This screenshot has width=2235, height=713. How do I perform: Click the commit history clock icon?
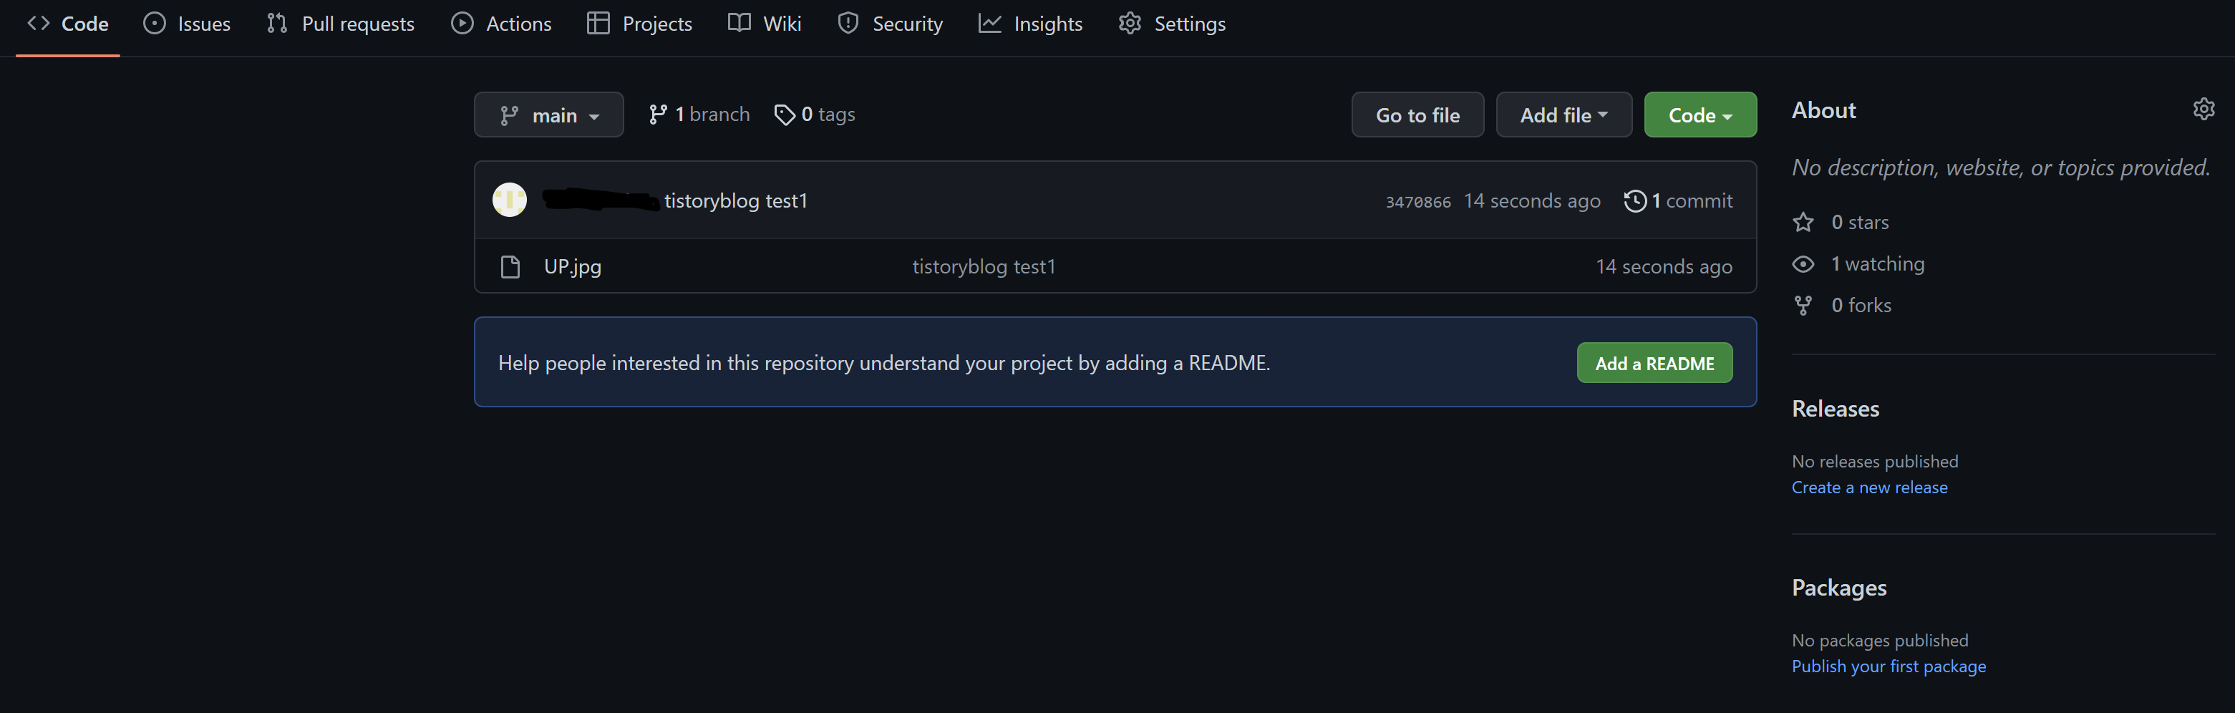[1634, 200]
